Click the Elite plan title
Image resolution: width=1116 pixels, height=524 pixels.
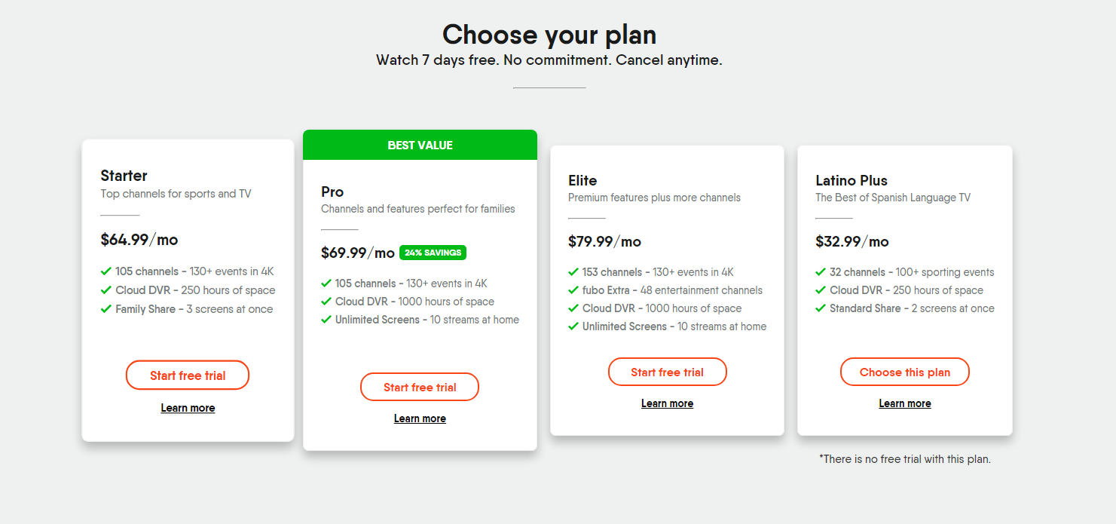coord(582,180)
